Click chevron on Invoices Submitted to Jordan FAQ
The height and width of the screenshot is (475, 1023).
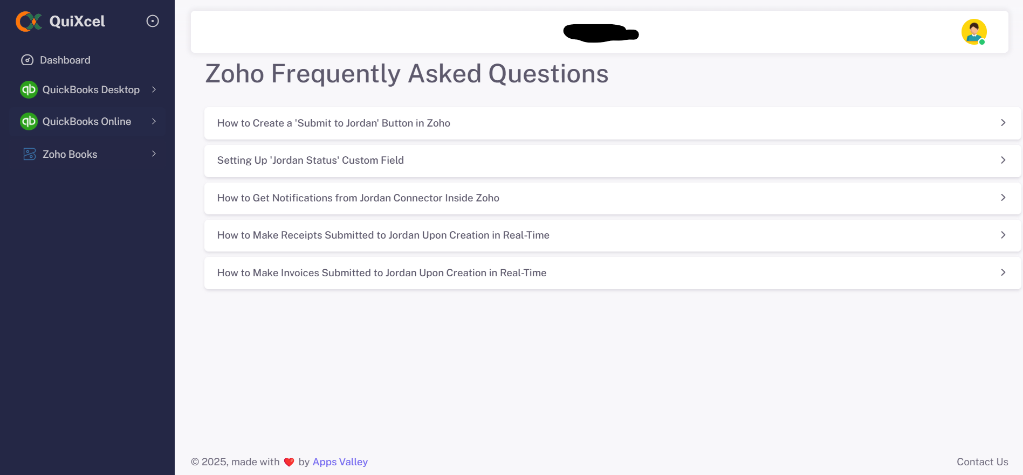tap(1003, 273)
